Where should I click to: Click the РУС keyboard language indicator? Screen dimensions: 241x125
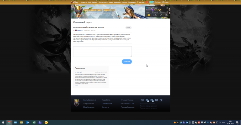[224, 122]
